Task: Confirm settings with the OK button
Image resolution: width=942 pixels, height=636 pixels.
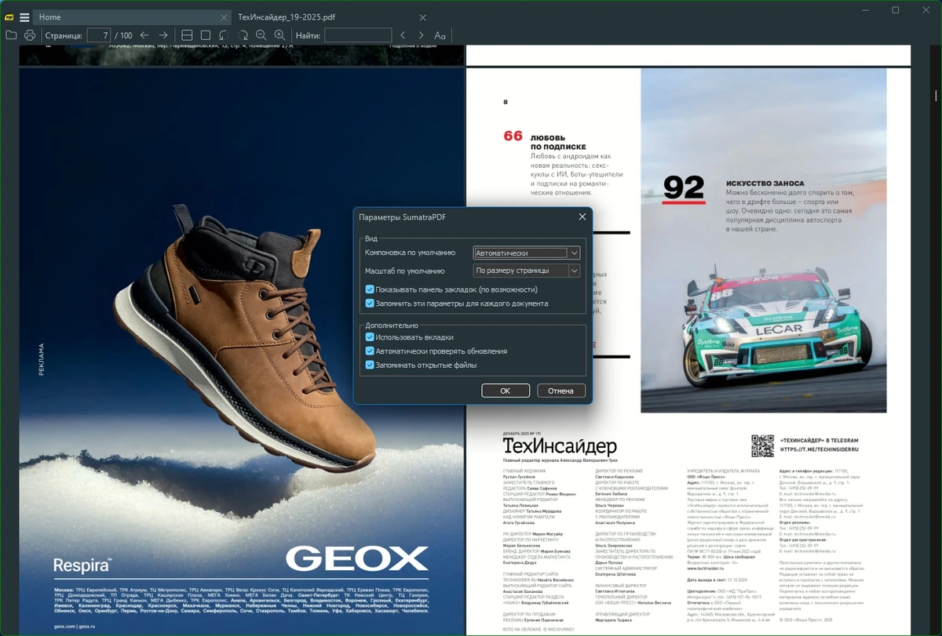Action: point(506,391)
